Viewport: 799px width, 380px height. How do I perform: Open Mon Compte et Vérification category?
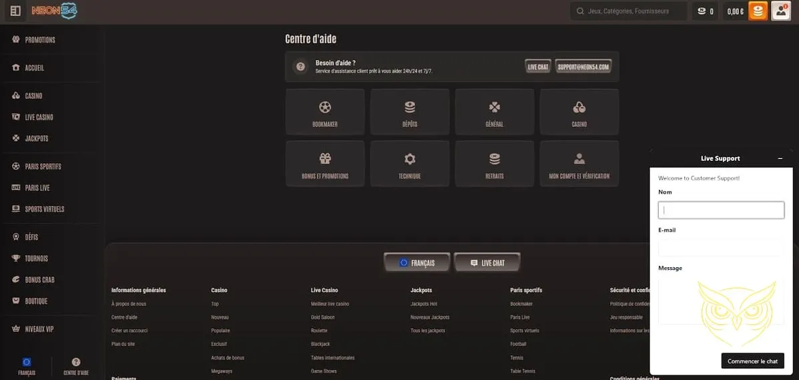[579, 164]
